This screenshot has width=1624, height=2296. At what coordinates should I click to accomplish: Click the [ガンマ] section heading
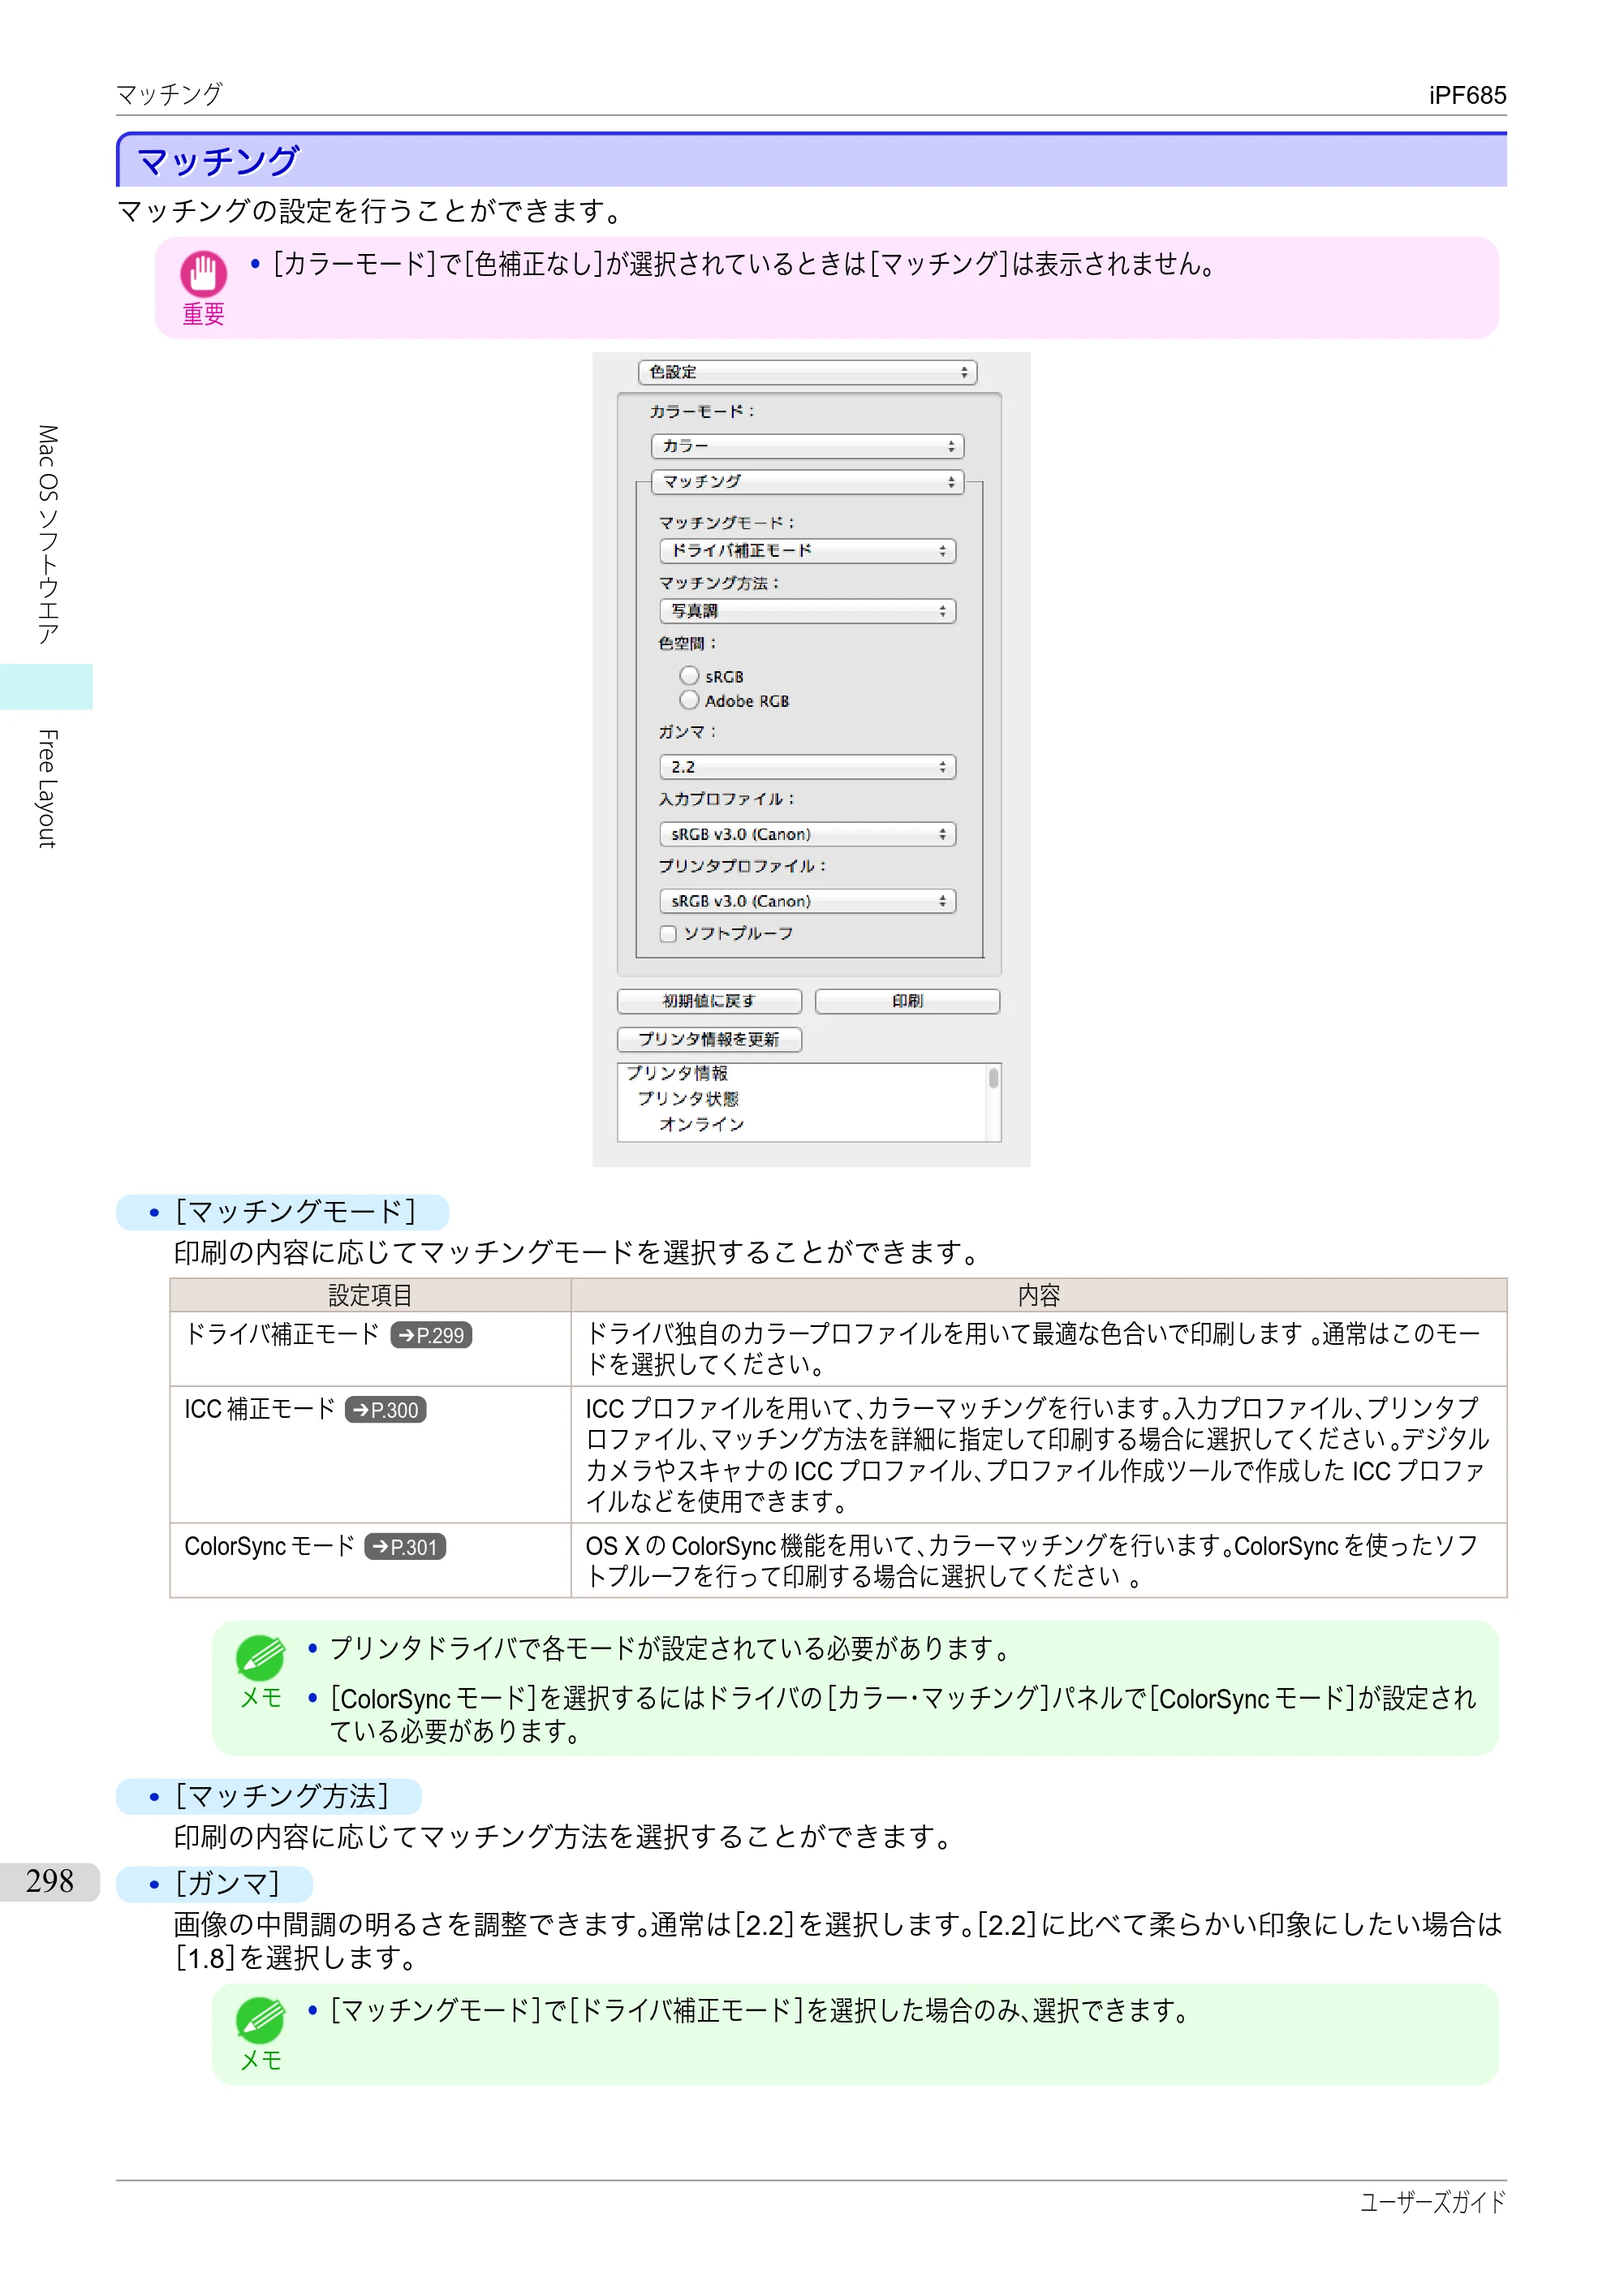click(x=215, y=1884)
